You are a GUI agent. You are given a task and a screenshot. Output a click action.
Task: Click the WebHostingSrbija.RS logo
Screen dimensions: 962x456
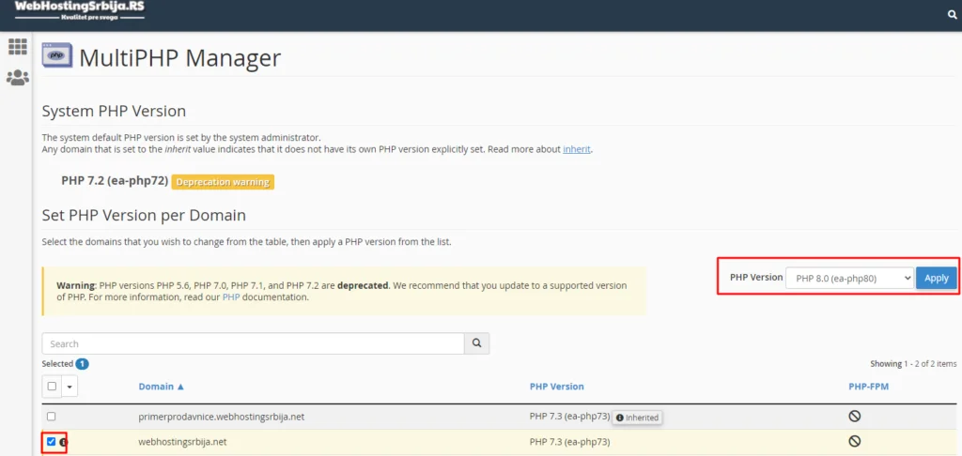pyautogui.click(x=80, y=11)
